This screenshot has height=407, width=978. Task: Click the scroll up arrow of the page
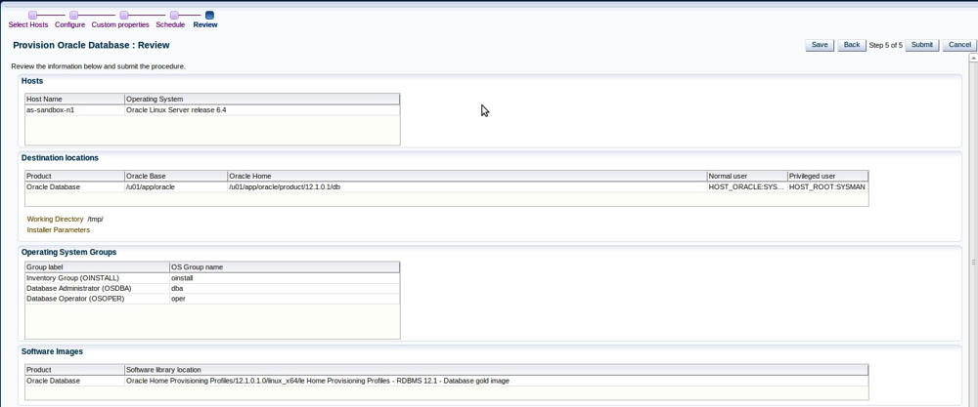973,58
